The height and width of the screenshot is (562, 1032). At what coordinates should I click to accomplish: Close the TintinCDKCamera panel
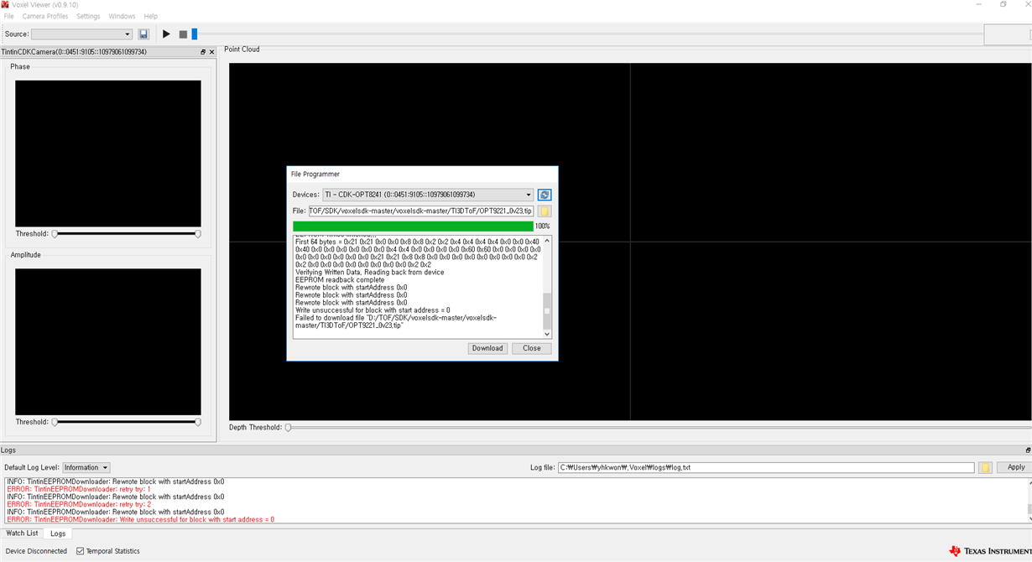tap(211, 52)
